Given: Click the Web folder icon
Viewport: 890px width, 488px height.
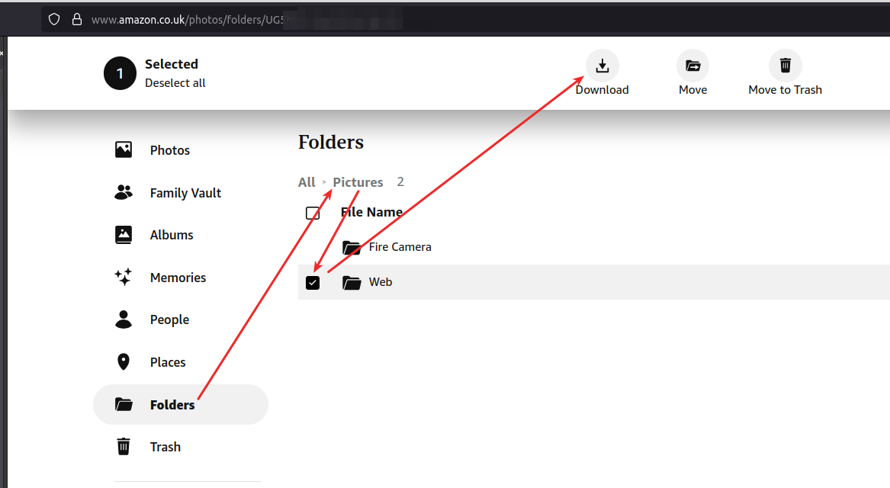Looking at the screenshot, I should point(352,283).
